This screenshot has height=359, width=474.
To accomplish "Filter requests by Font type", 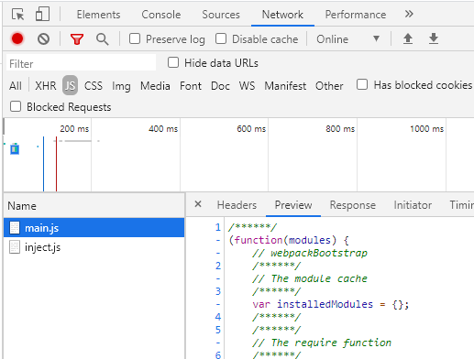I will pyautogui.click(x=191, y=86).
